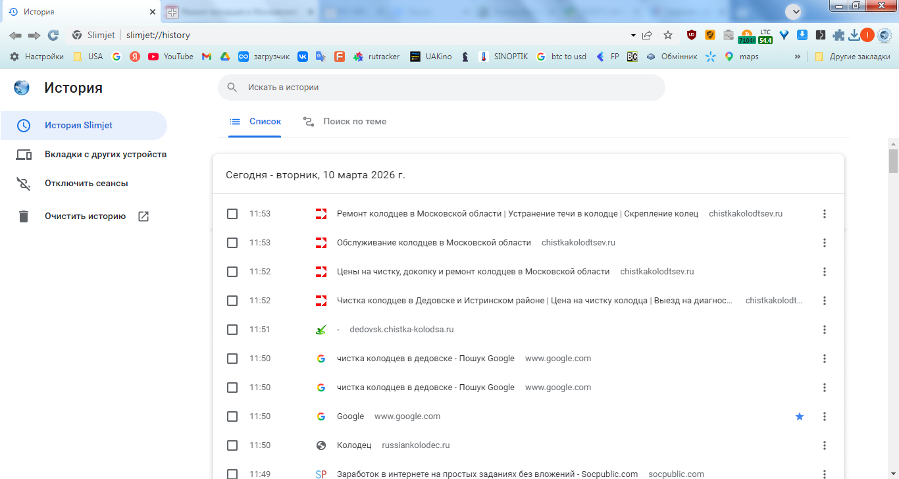This screenshot has height=479, width=899.
Task: Expand the hidden bookmarks overflow chevron
Action: (798, 57)
